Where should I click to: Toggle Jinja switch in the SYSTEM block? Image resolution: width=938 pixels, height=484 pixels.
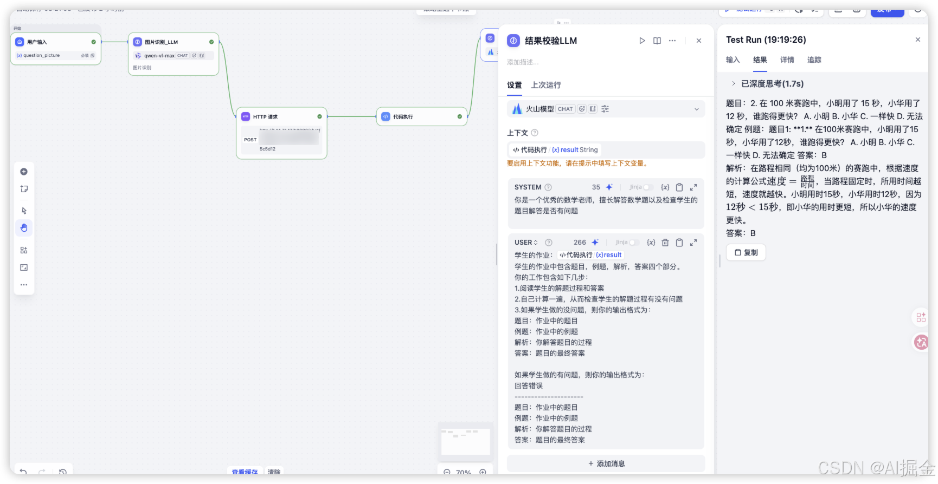(648, 187)
